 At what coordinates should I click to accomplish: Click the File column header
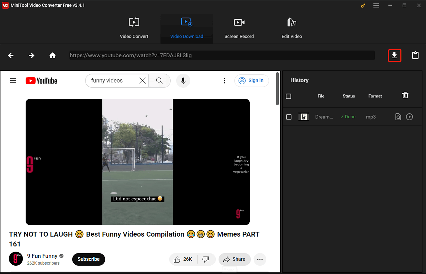coord(321,96)
